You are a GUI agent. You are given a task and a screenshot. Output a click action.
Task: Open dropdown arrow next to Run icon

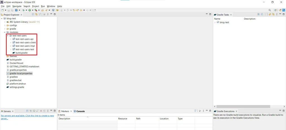(33, 10)
